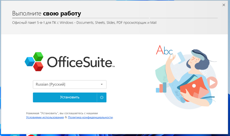
Task: Open the Условиями использования link
Action: (x=45, y=117)
